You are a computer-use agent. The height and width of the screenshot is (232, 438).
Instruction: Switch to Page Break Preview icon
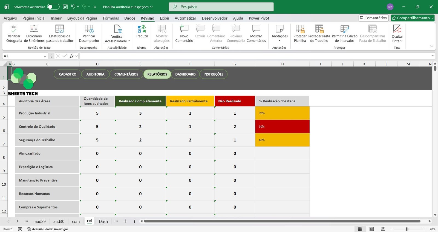point(383,229)
